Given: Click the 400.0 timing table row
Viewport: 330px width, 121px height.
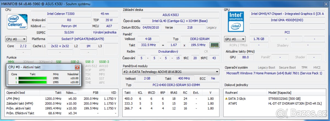Looking at the screenshot, I should (x=171, y=99).
